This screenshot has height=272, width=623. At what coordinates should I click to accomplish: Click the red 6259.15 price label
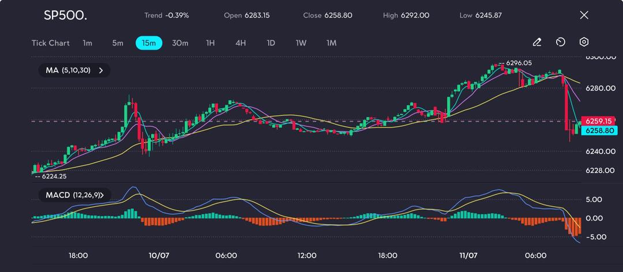point(598,121)
